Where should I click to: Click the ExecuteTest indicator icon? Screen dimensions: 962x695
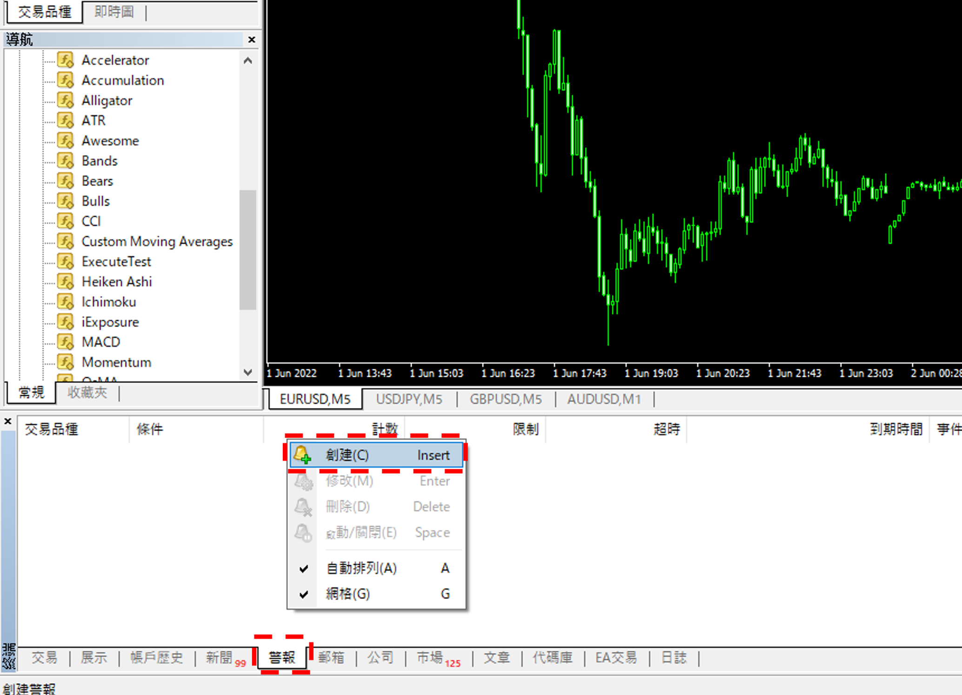[66, 261]
